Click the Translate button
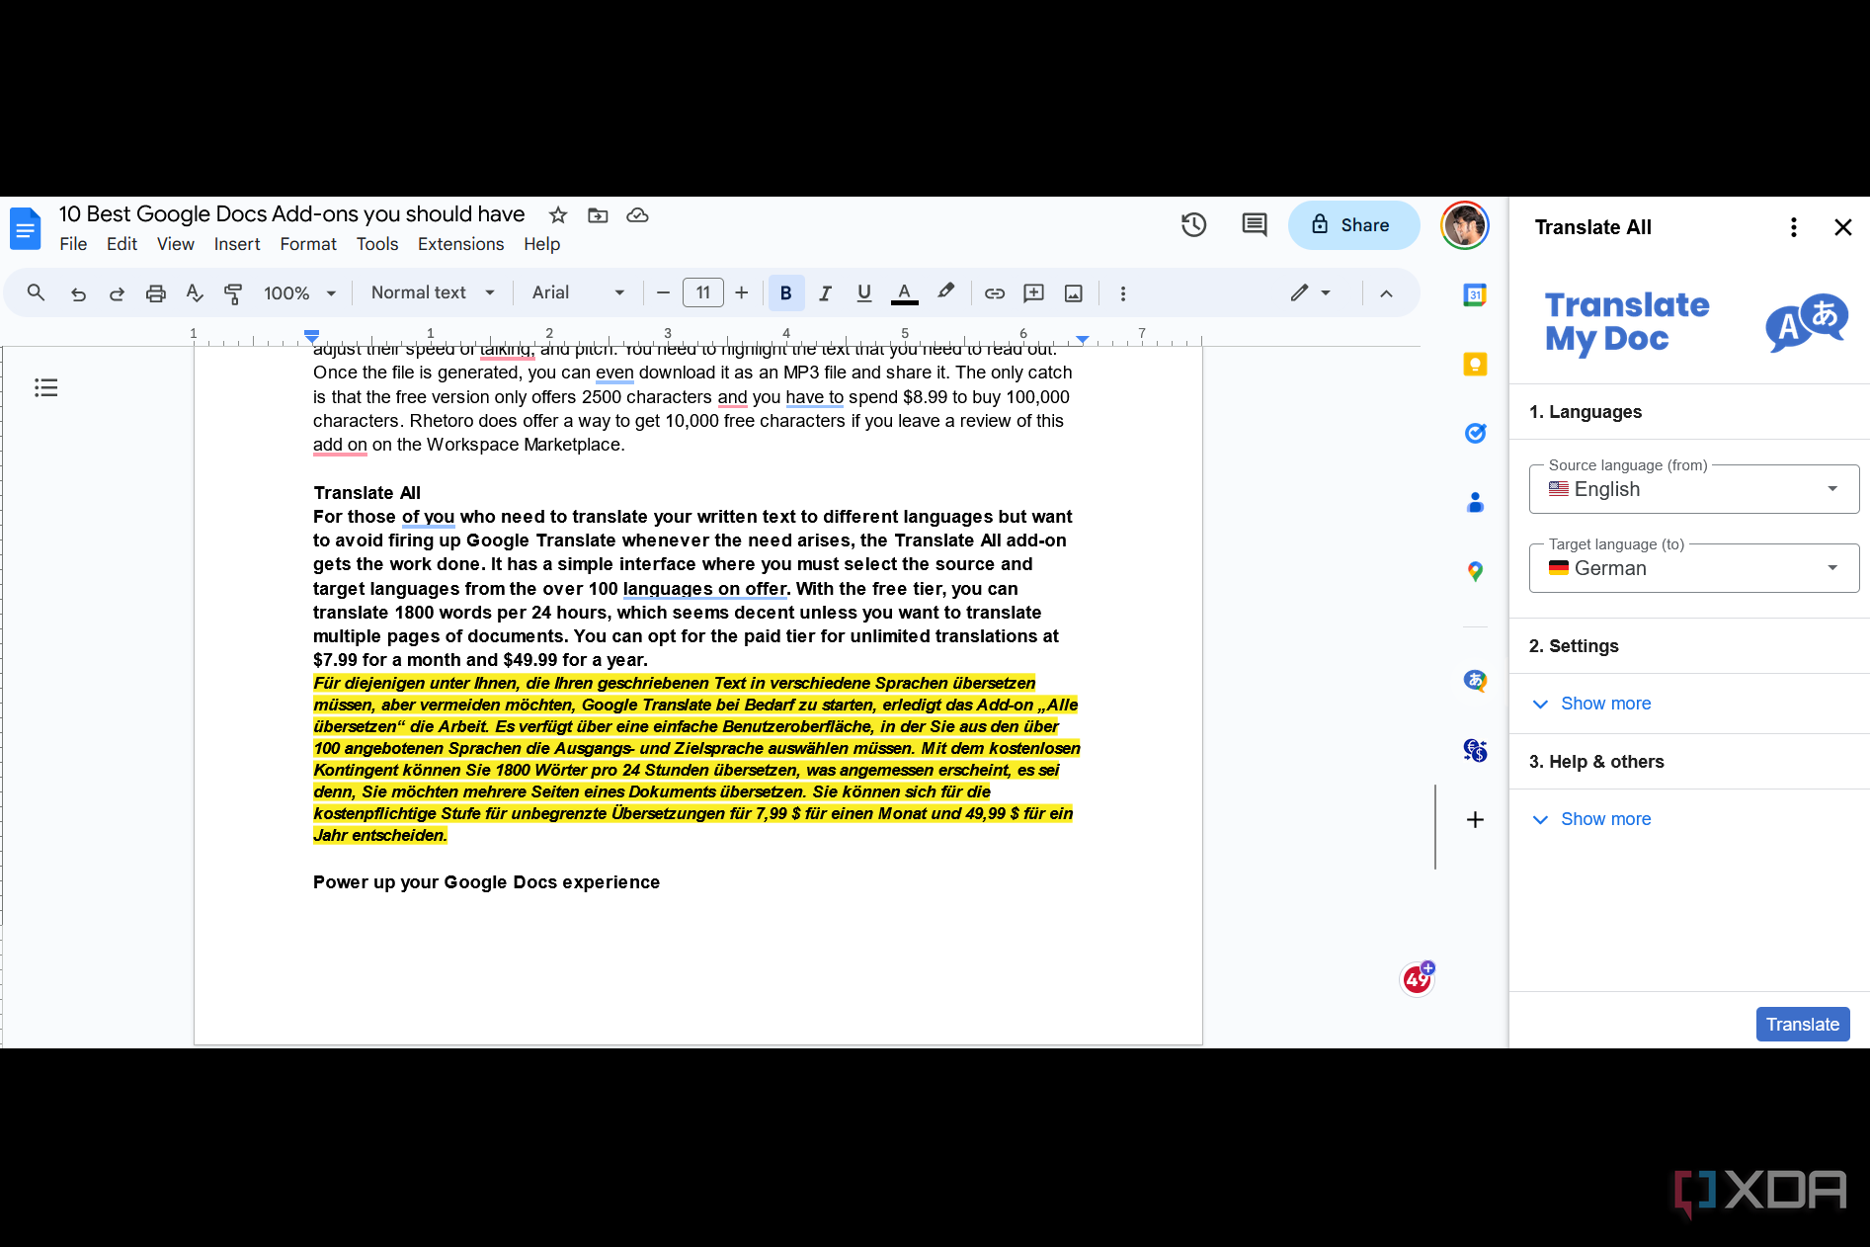The width and height of the screenshot is (1870, 1247). click(x=1803, y=1025)
